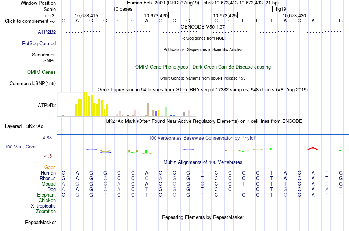Open the Common dbSNP(155) track label
Image resolution: width=349 pixels, height=231 pixels.
[33, 83]
